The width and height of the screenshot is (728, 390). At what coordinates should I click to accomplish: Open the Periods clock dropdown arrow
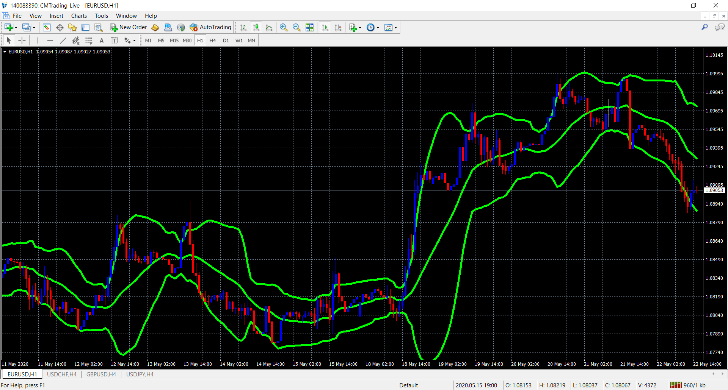(378, 28)
